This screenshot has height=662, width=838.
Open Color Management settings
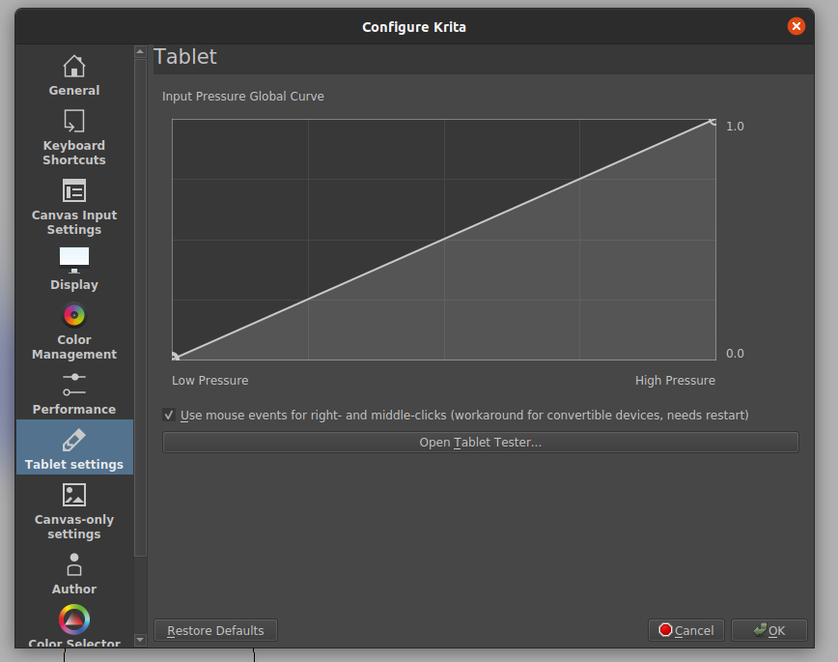[74, 331]
